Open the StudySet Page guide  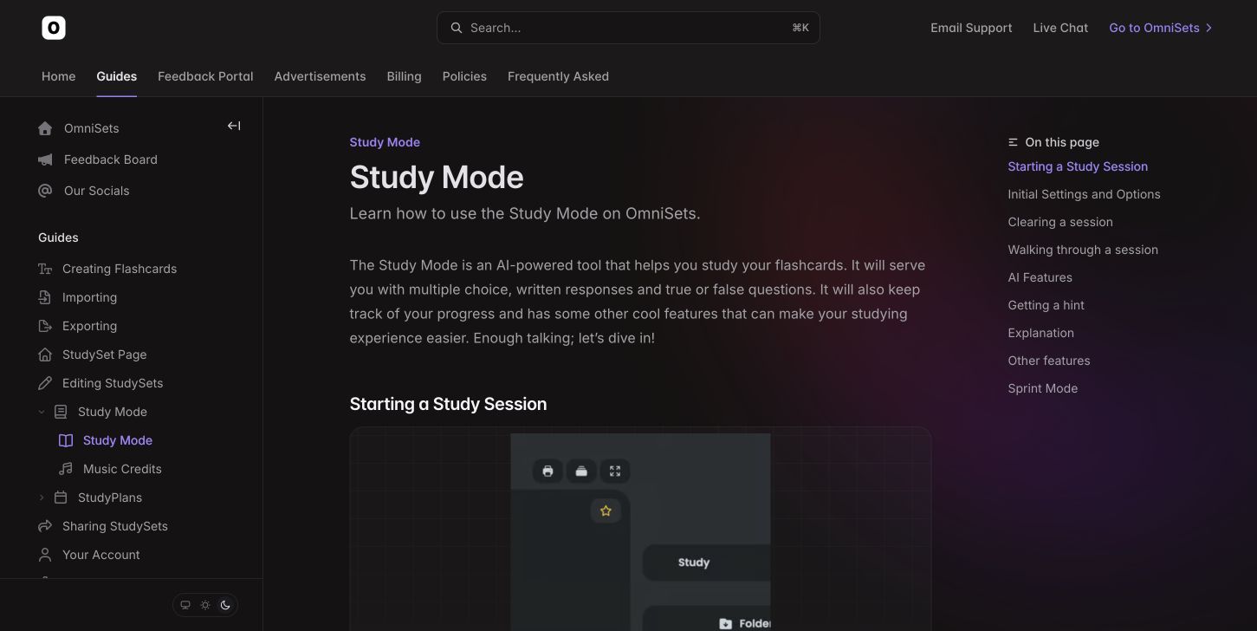coord(104,355)
